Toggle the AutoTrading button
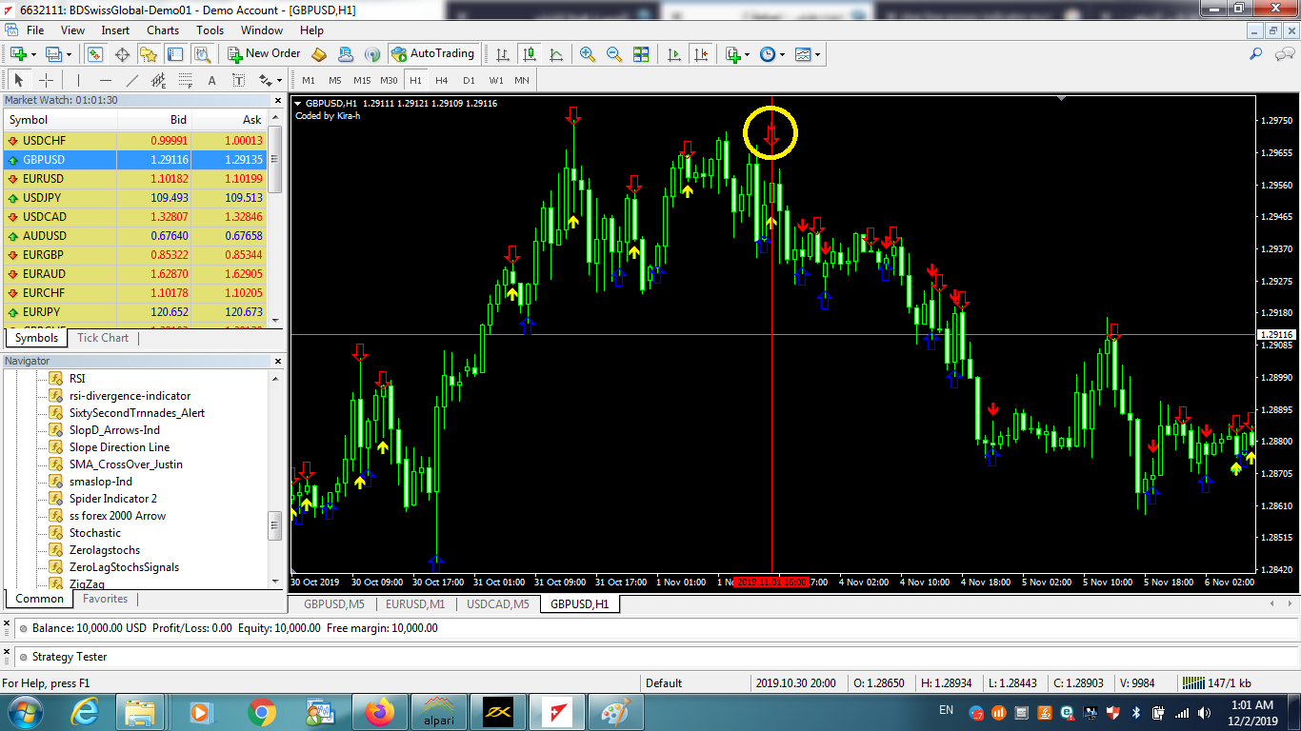This screenshot has width=1301, height=731. click(432, 54)
